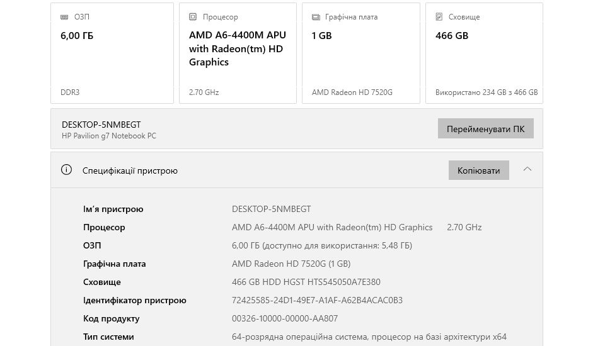
Task: Click the 2.70 GHz value in specifications row
Action: pos(464,227)
